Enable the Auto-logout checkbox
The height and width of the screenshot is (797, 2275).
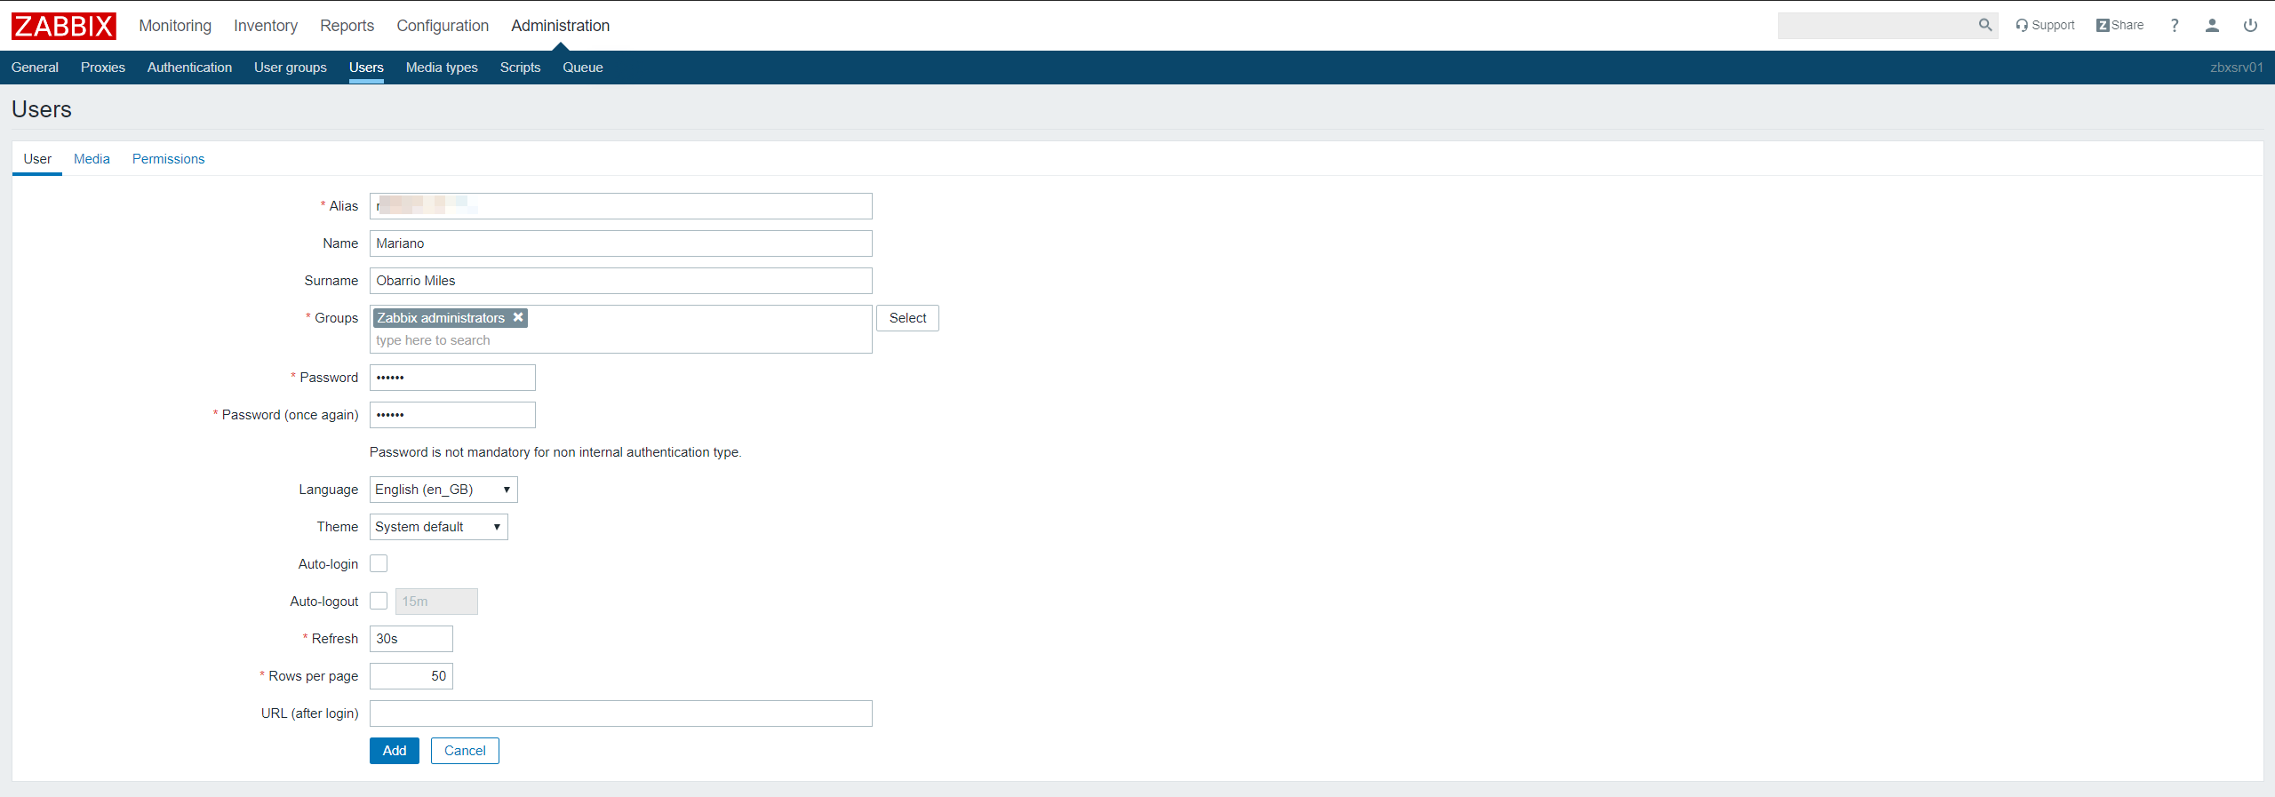pos(379,601)
